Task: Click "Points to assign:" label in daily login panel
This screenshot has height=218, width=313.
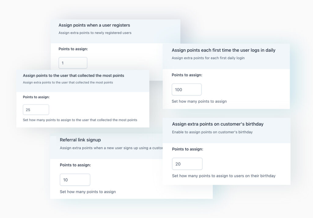Action: point(187,75)
